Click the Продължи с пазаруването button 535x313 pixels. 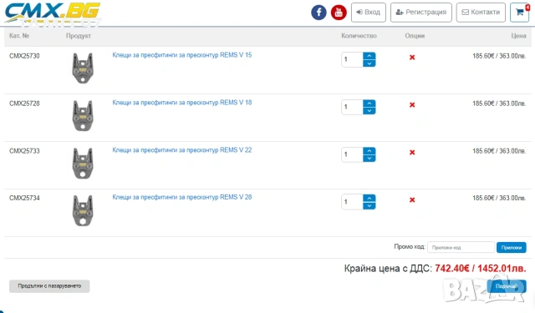(x=49, y=286)
